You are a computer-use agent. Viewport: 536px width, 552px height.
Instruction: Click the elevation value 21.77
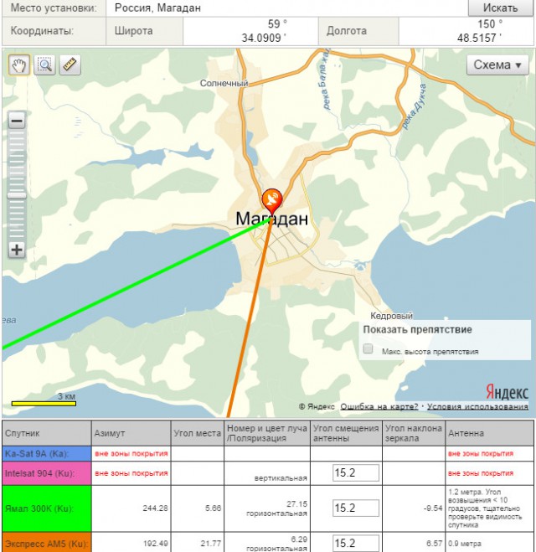click(x=210, y=544)
